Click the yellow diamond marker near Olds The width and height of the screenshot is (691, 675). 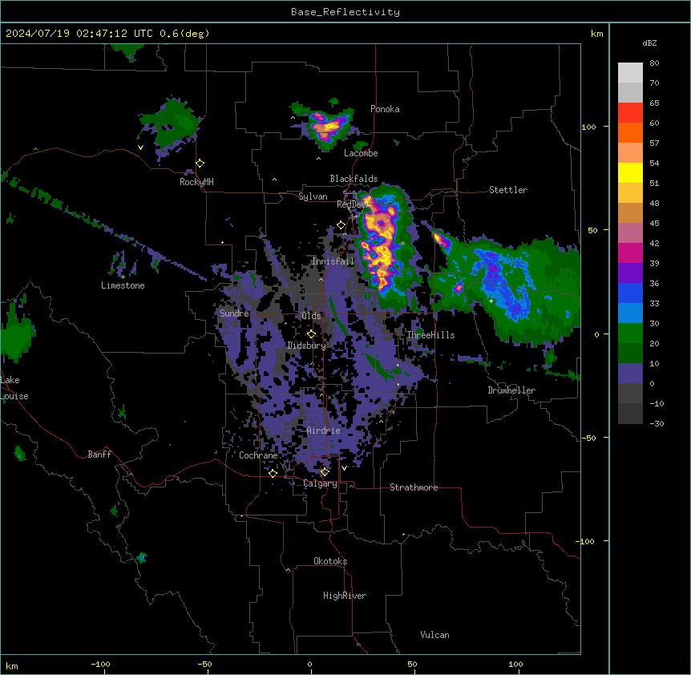[x=311, y=334]
